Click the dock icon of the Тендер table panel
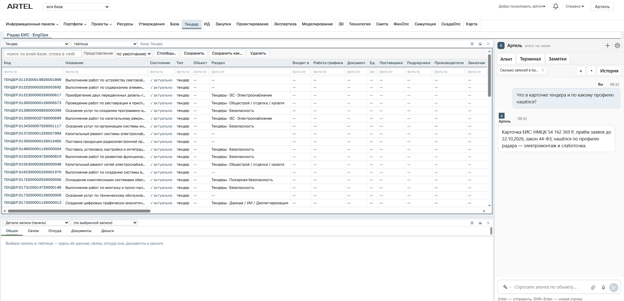Viewport: 624px width, 301px height. point(480,44)
